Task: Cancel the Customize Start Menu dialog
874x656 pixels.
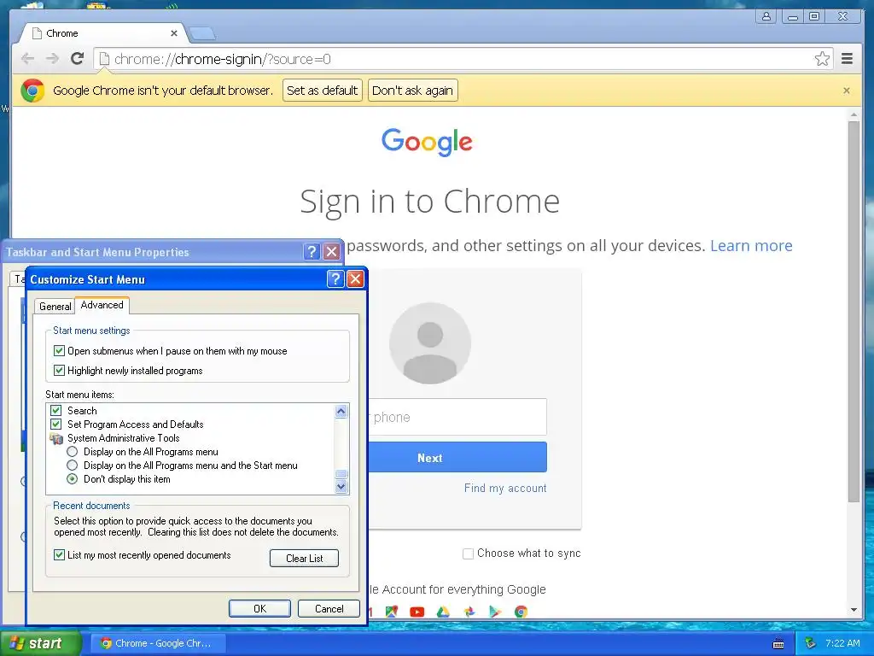Action: (329, 608)
